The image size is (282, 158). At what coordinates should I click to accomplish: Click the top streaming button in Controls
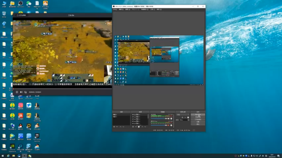pos(198,114)
